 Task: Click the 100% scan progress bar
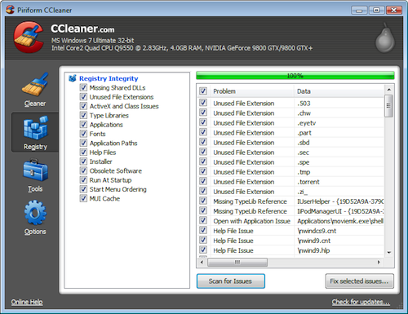tap(295, 76)
